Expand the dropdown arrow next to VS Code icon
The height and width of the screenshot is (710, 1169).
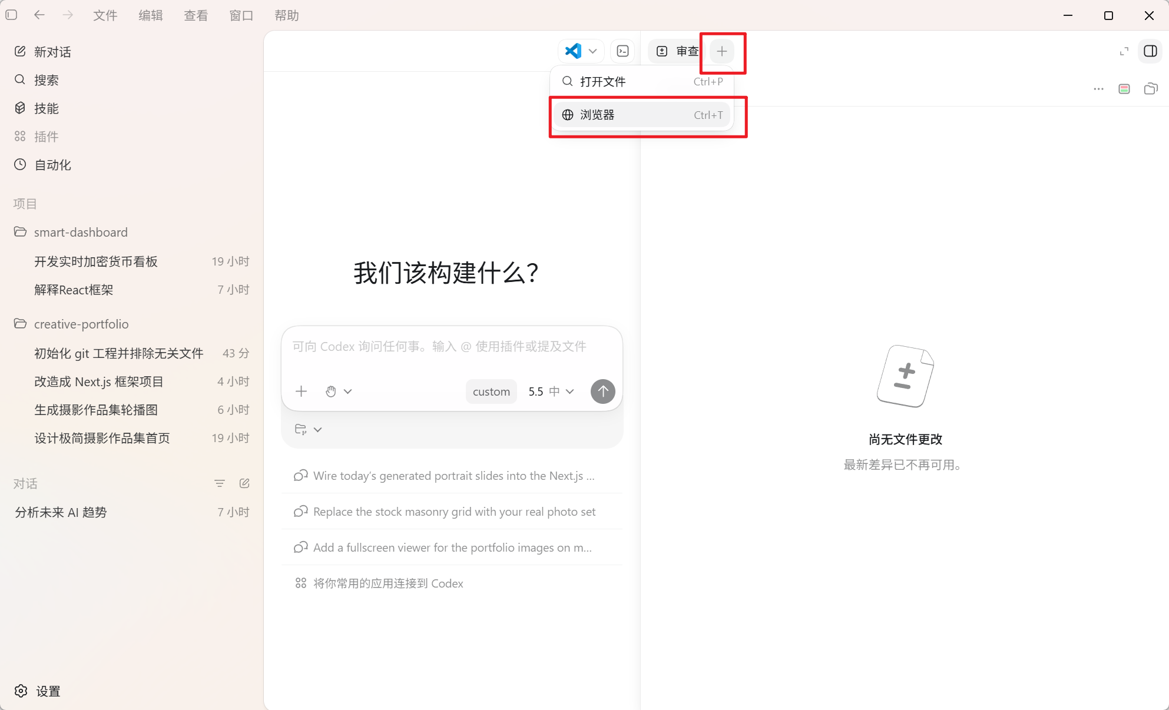593,51
